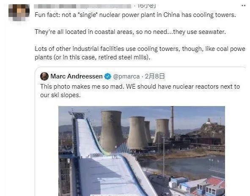
Task: Click the 'They're all located in coastal' sentence
Action: click(x=130, y=32)
